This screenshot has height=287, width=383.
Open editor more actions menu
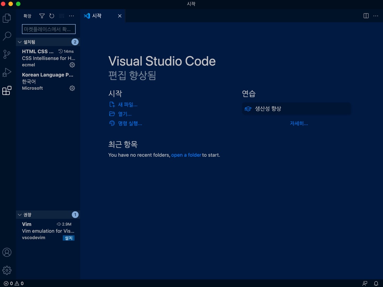(376, 16)
